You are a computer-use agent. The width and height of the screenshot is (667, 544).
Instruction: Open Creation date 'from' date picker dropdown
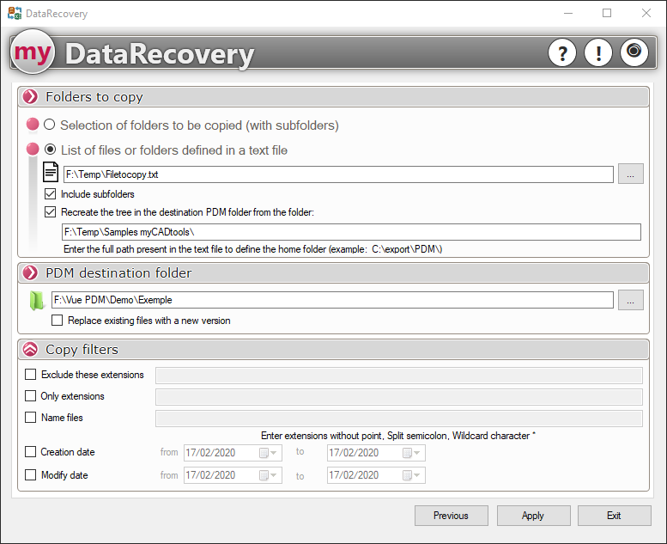point(274,453)
